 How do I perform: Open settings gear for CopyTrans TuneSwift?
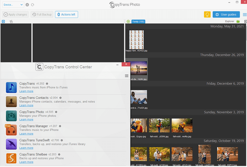[x=62, y=140]
